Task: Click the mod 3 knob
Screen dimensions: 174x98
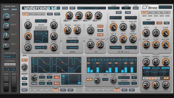Action: [x=6, y=36]
